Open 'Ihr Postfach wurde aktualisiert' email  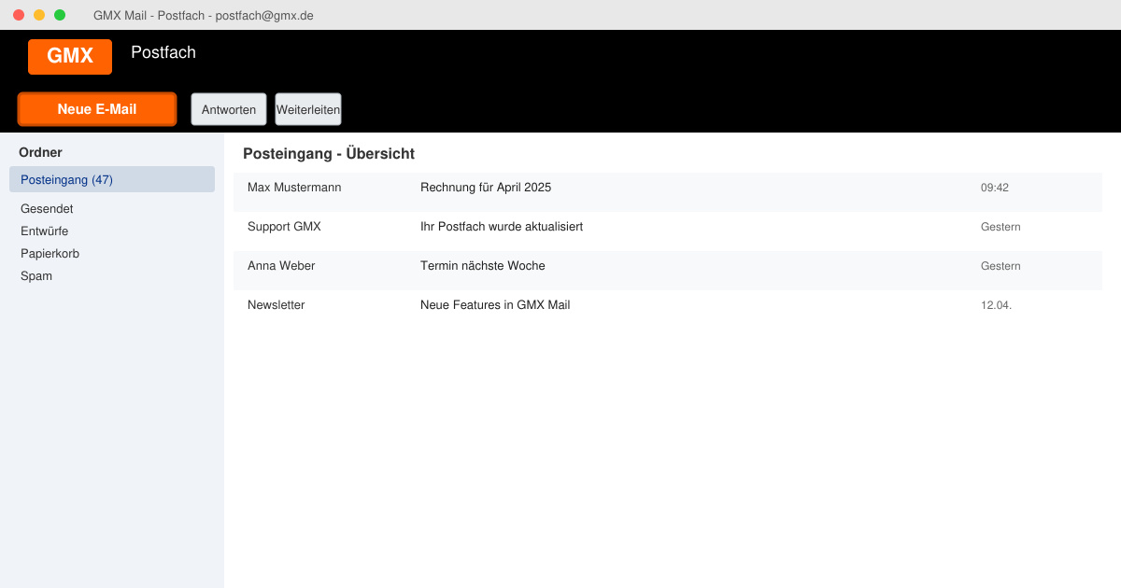pyautogui.click(x=502, y=227)
